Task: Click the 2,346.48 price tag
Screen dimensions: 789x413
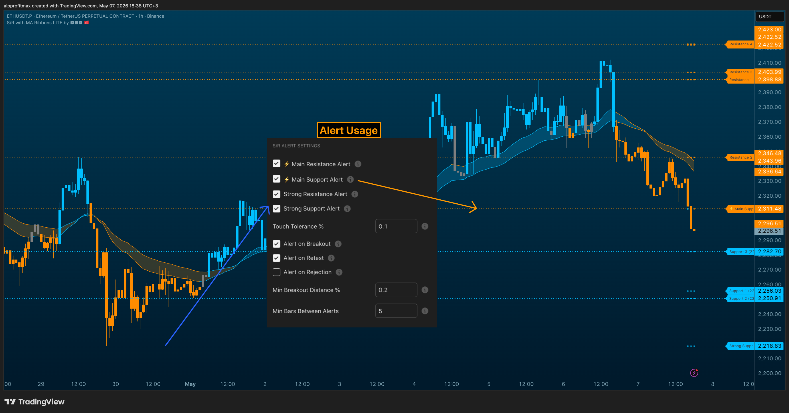Action: pos(769,153)
